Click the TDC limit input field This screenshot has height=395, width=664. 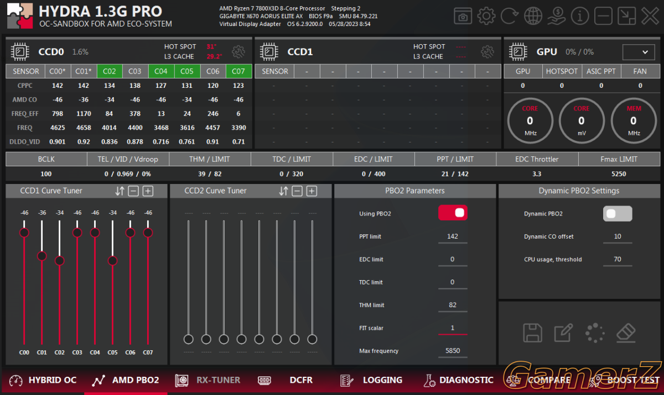[x=453, y=282]
